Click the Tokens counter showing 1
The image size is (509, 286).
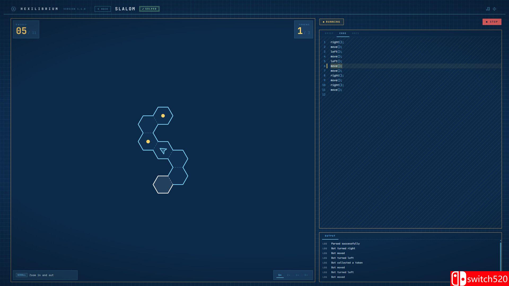click(x=304, y=29)
